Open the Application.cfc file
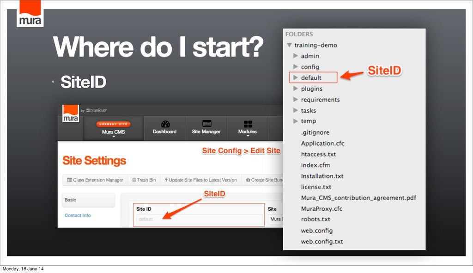The image size is (473, 273). (x=322, y=143)
